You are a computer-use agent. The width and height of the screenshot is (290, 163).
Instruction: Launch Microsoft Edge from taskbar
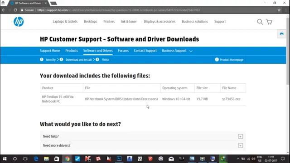(36, 159)
